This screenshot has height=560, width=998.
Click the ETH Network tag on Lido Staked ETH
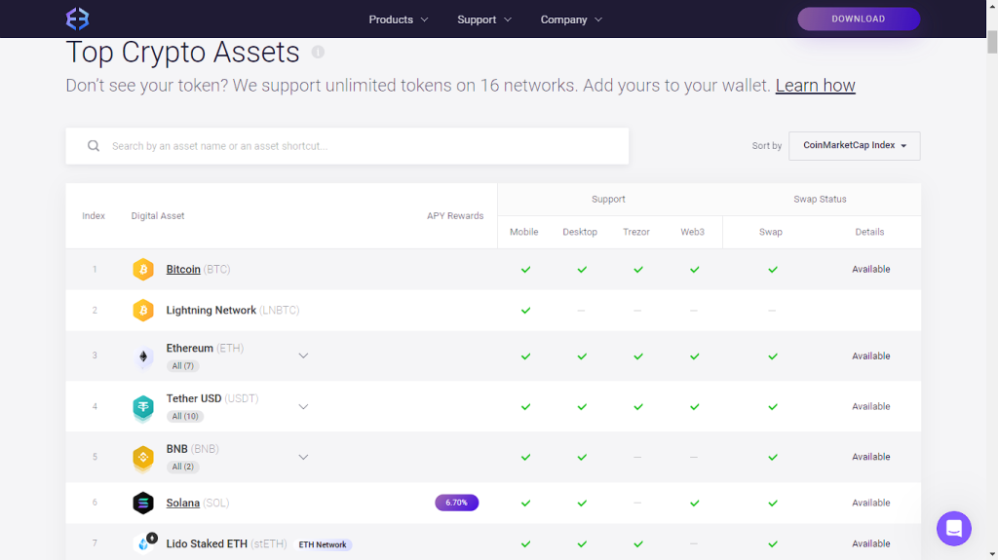pyautogui.click(x=324, y=544)
